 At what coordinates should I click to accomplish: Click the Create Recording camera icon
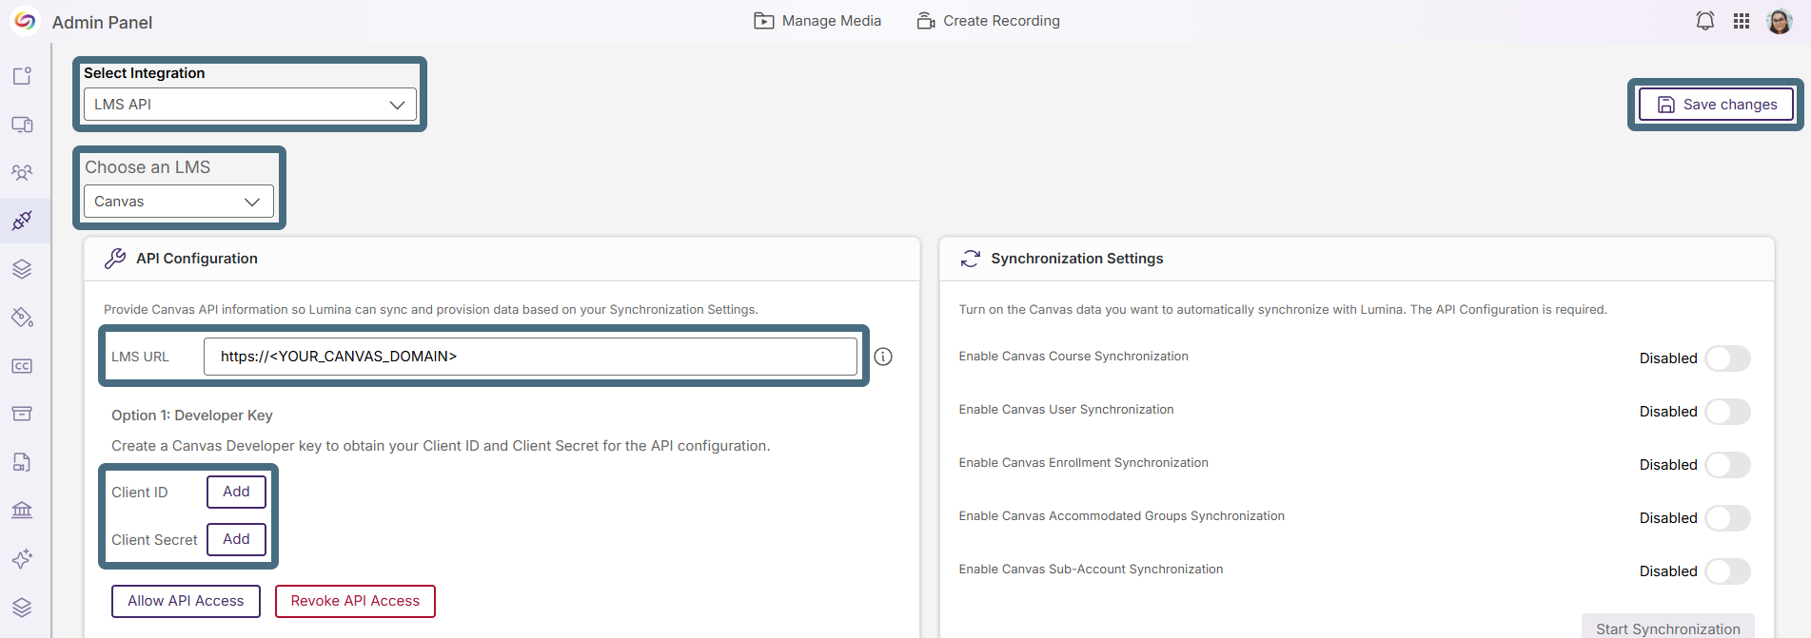point(926,21)
